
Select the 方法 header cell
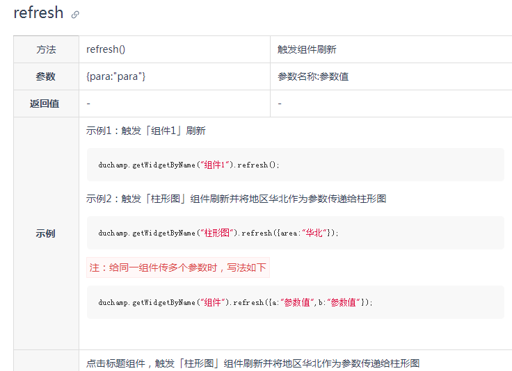[x=46, y=50]
